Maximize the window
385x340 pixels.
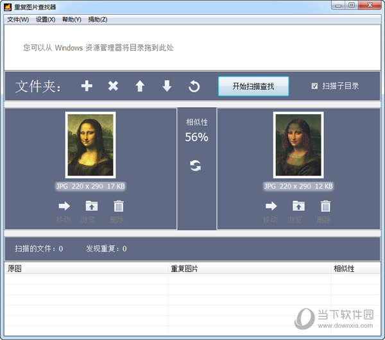click(352, 5)
